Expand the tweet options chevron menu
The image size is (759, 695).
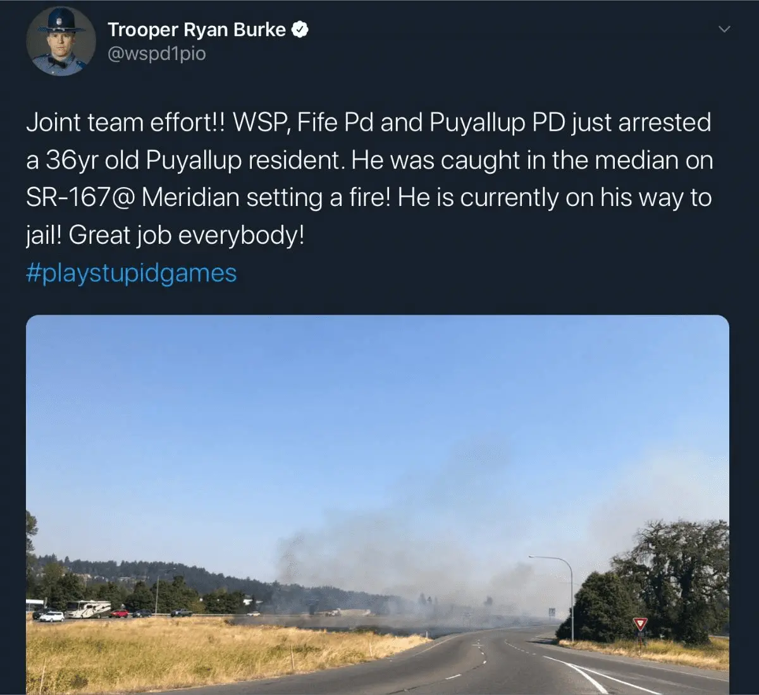[725, 29]
